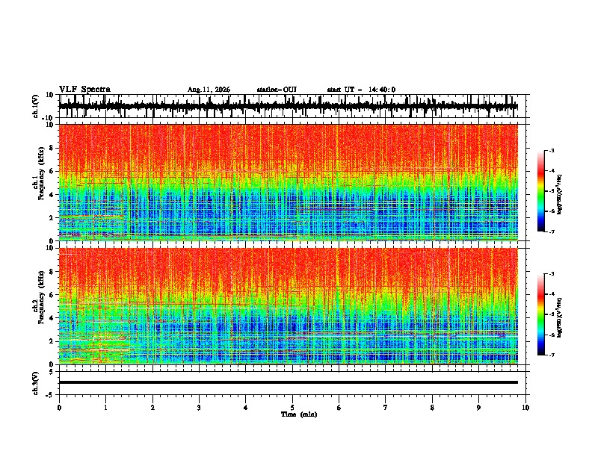Click the "-3" label on ch.2 color scale
Screen dimensions: 592x457
(x=552, y=274)
